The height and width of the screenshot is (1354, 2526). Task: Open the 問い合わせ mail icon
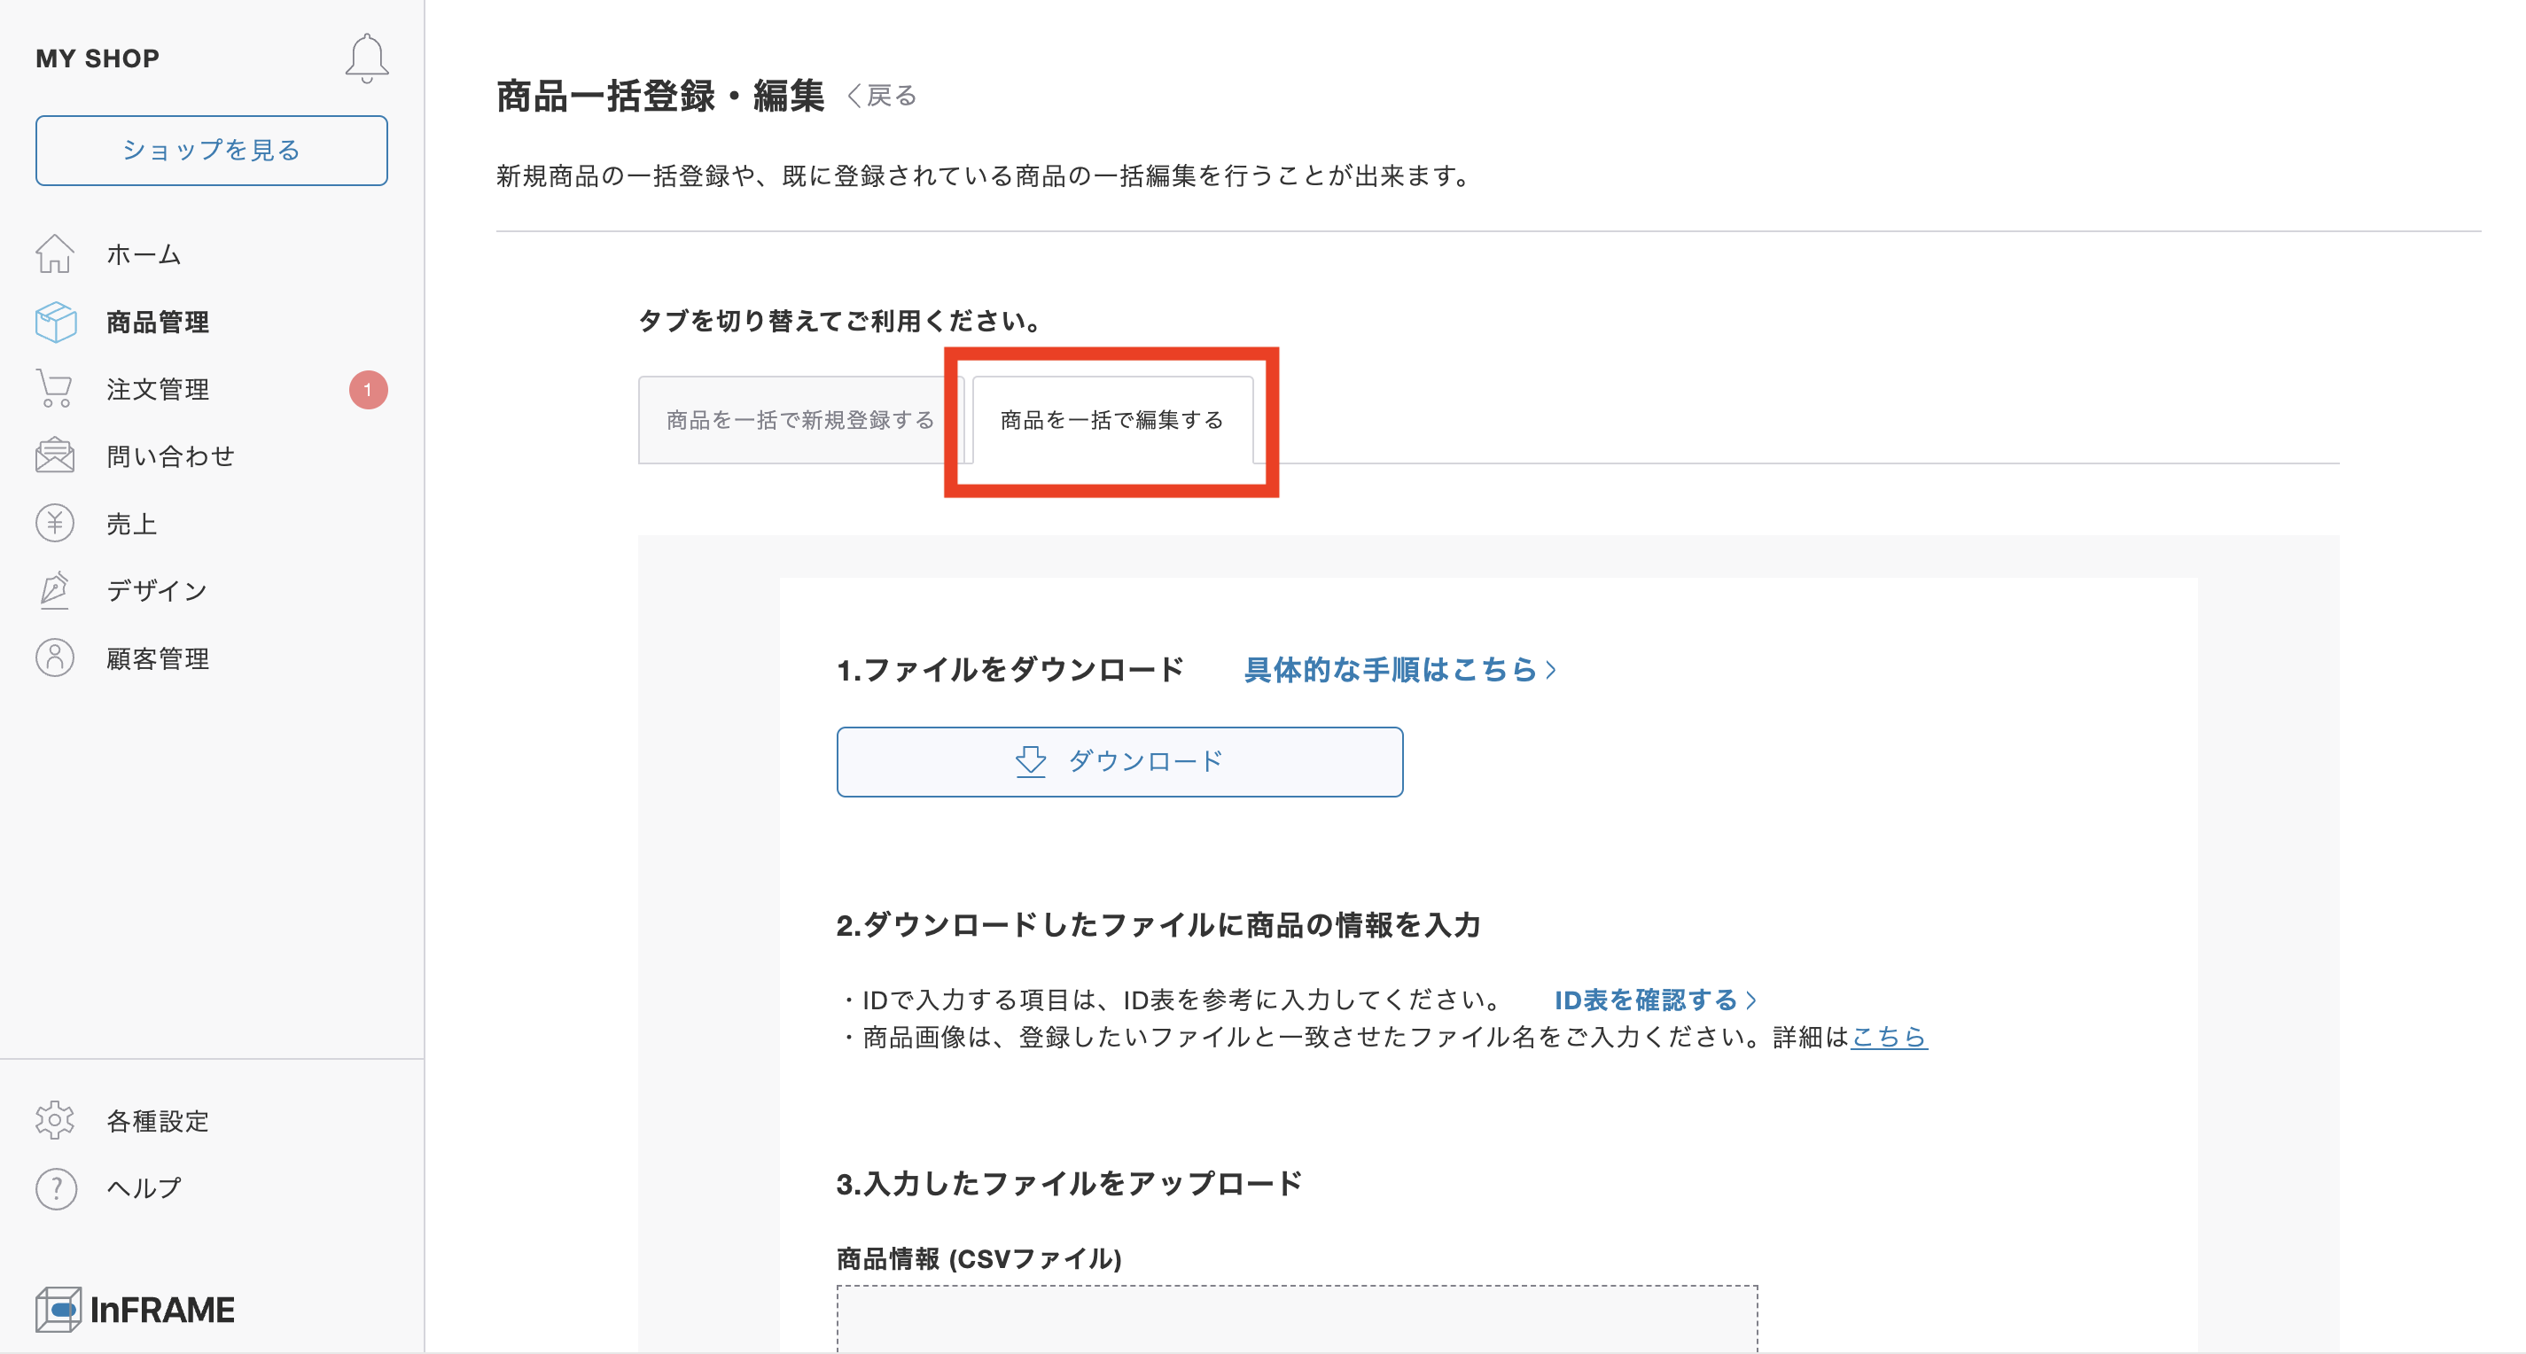56,455
